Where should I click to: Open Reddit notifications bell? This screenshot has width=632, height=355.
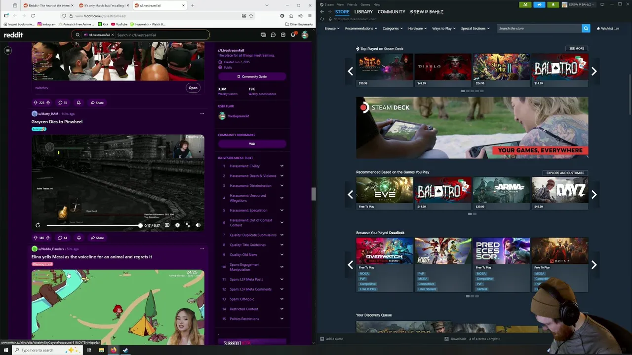click(x=293, y=35)
